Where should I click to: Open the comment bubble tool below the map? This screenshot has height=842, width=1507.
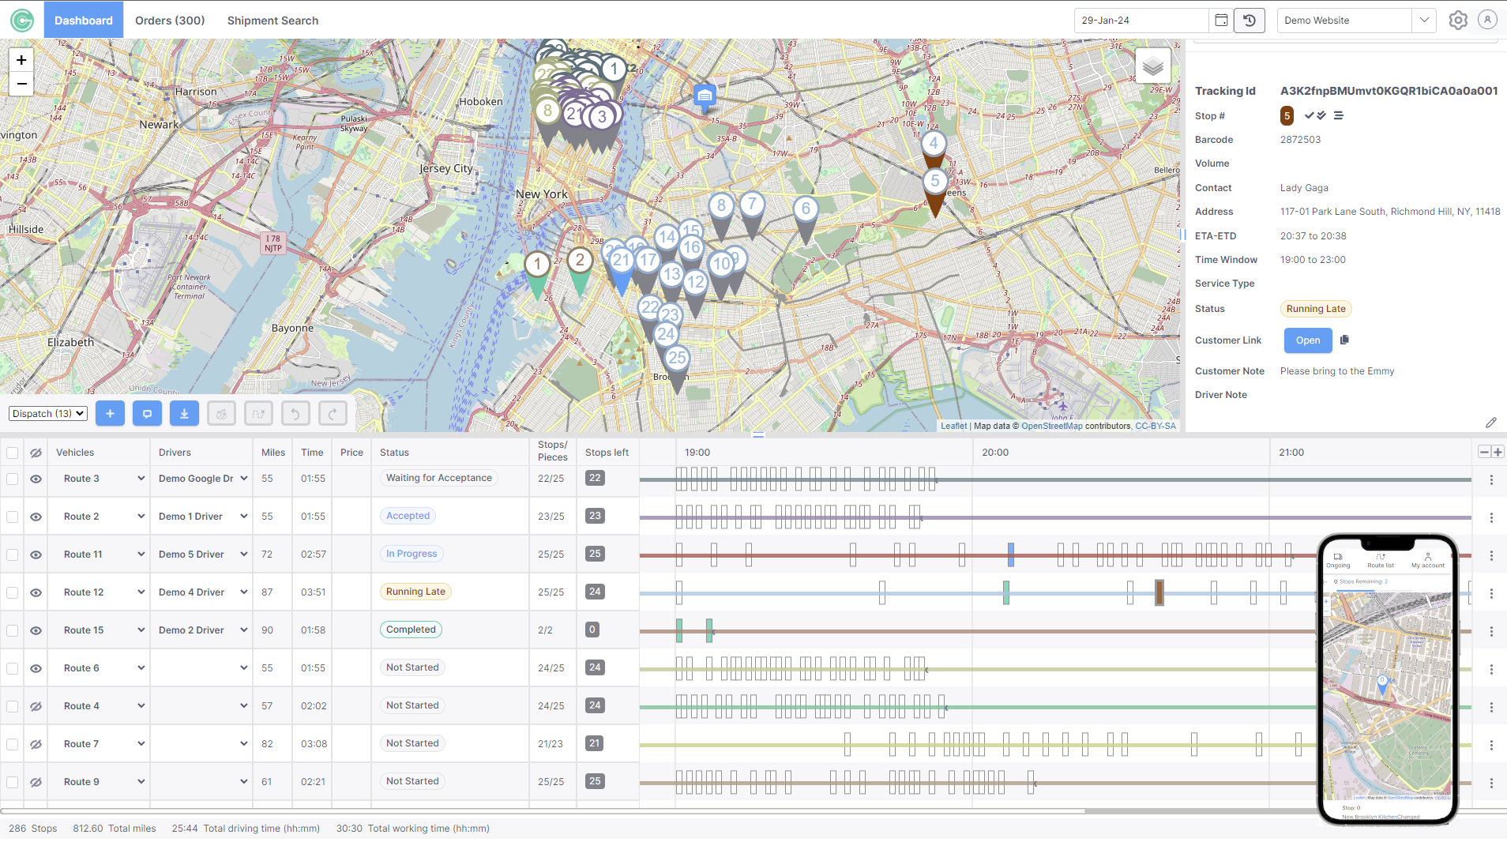(x=147, y=413)
